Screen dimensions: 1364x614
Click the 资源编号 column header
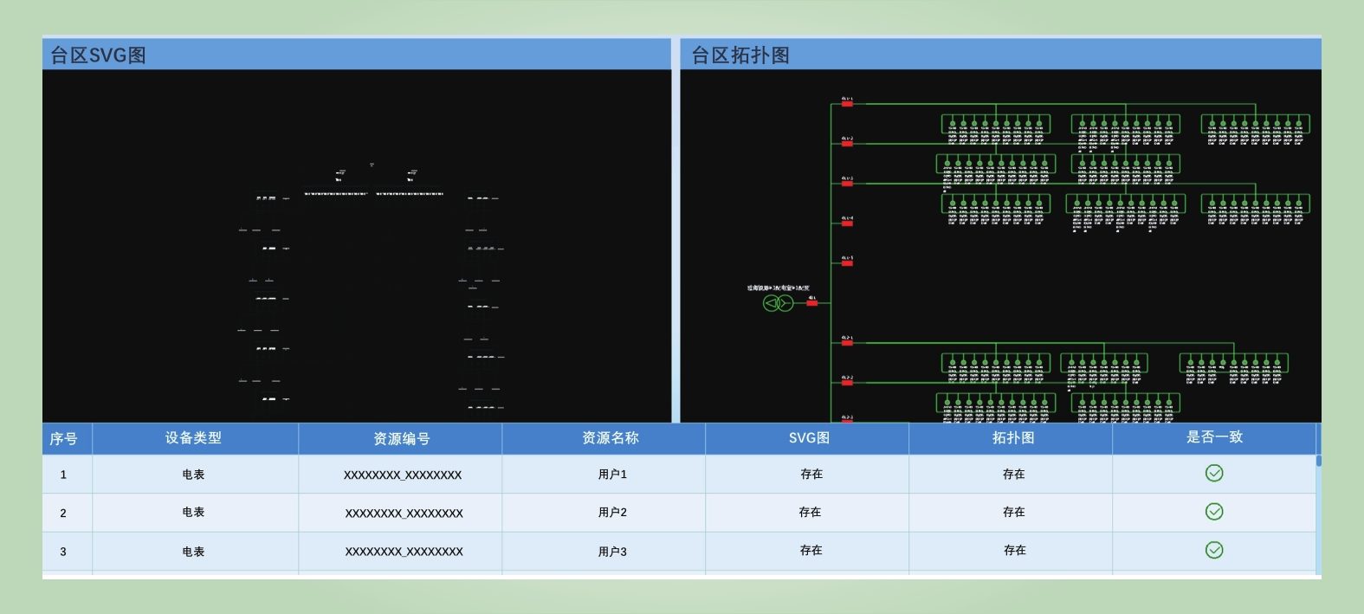[401, 439]
